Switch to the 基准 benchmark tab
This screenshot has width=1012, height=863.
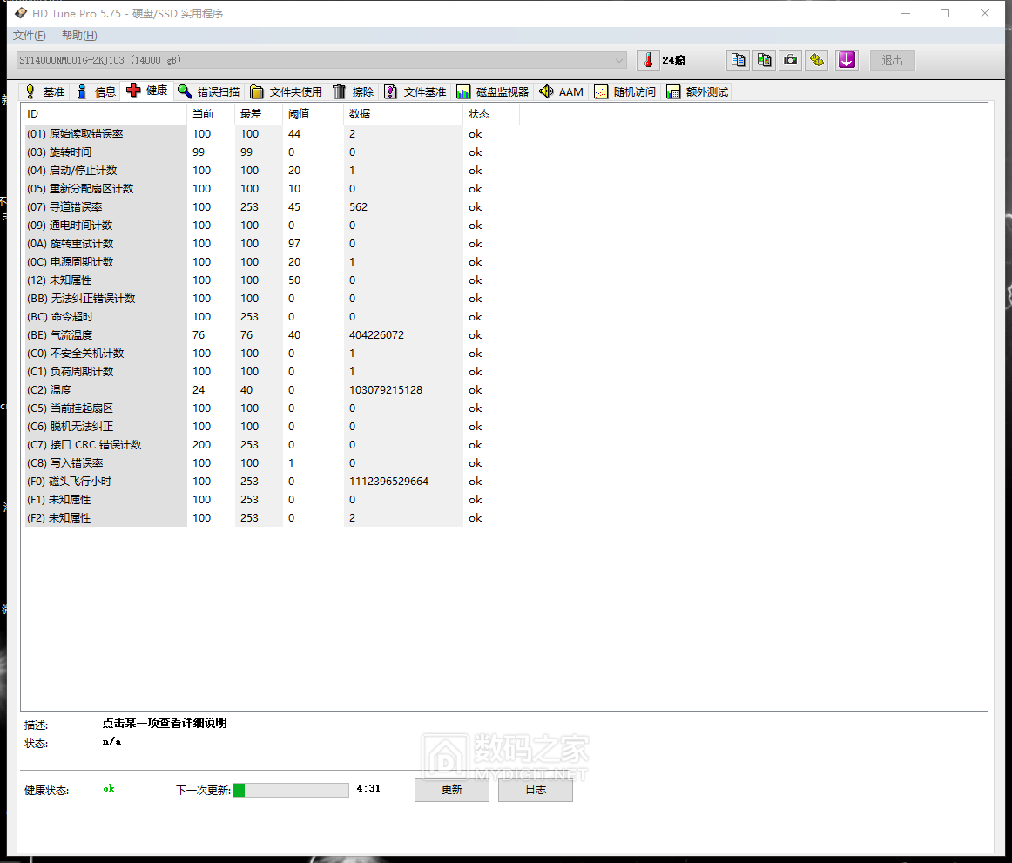coord(44,91)
